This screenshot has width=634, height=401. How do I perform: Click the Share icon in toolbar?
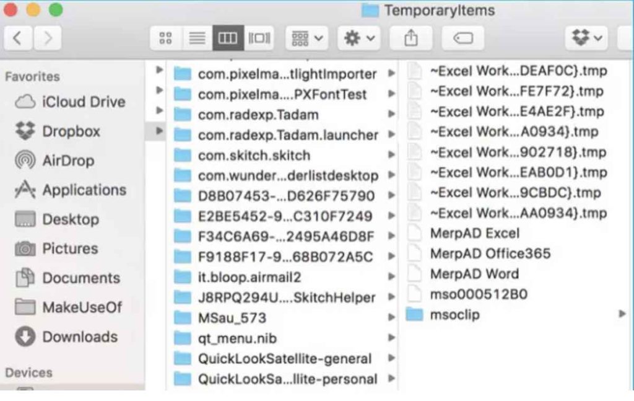pos(411,38)
